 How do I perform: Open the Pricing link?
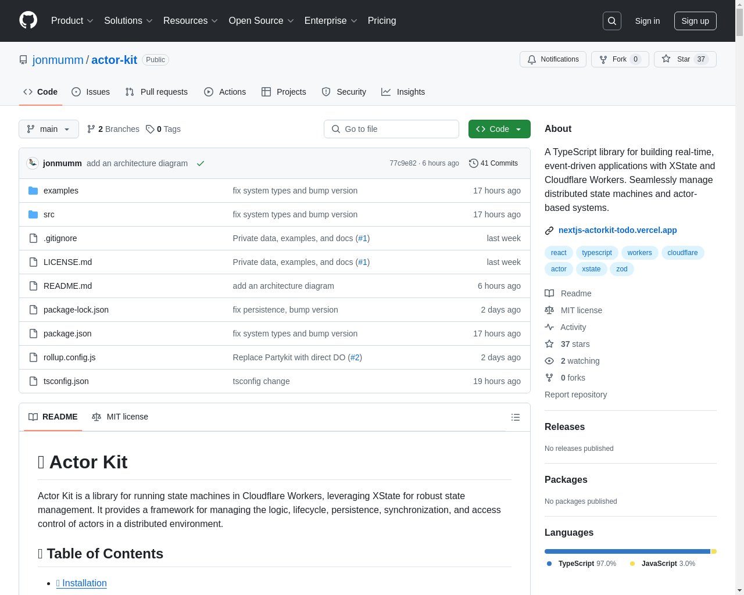tap(382, 21)
